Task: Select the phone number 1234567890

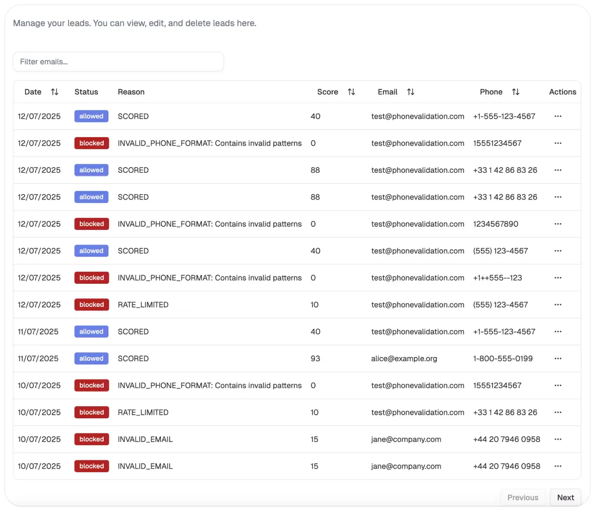Action: 495,224
